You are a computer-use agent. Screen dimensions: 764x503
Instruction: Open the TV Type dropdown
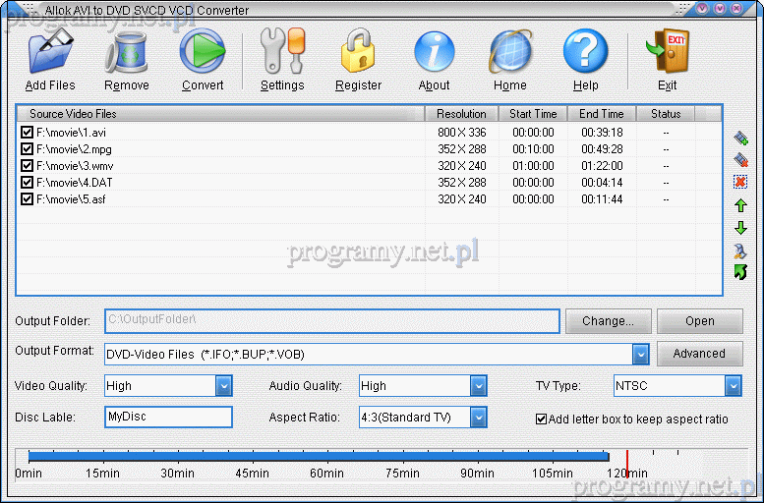pos(733,386)
